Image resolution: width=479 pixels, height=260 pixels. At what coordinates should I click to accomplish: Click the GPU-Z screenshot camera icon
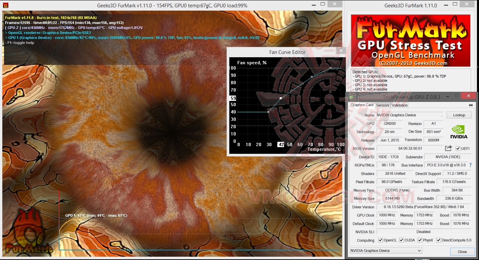471,105
